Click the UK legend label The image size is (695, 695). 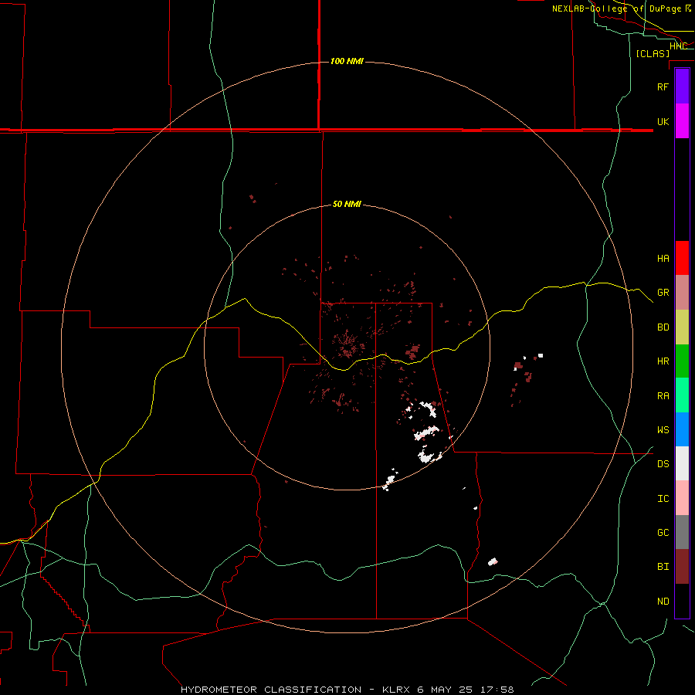[x=663, y=121]
